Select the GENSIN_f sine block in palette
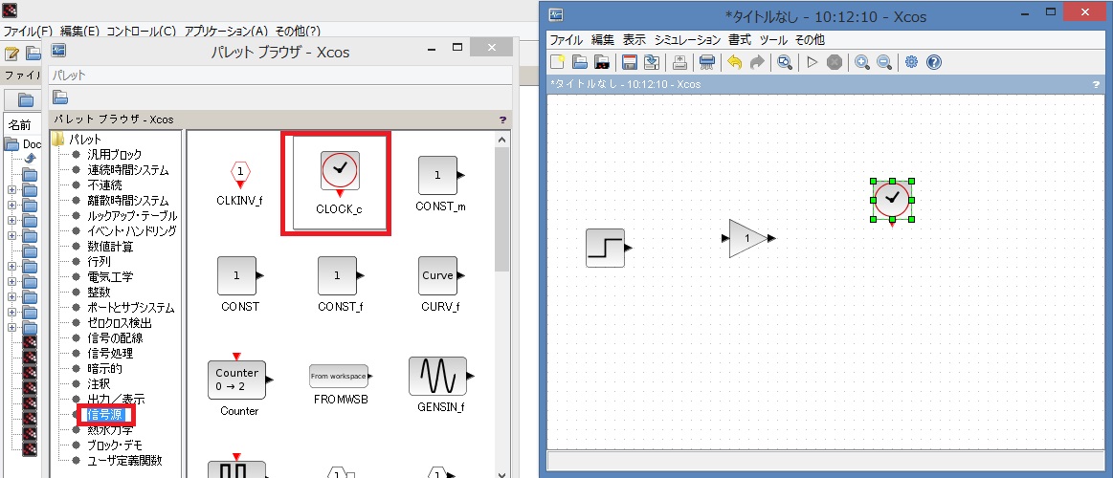Image resolution: width=1113 pixels, height=478 pixels. coord(440,383)
